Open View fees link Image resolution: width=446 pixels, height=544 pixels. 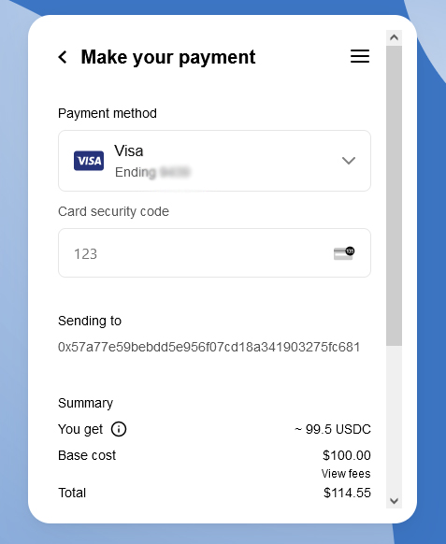[346, 474]
